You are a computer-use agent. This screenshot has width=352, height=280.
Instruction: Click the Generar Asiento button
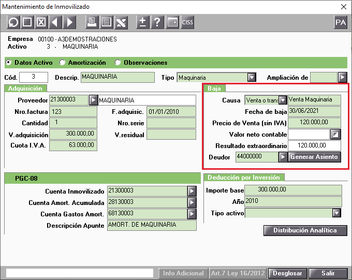coord(314,157)
